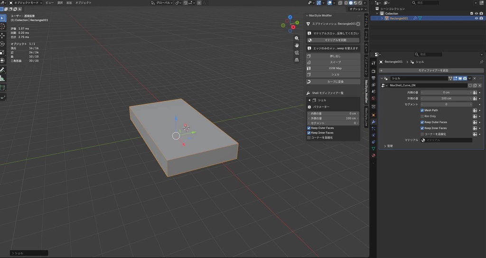Toggle Keep Inner Faces in properties modifier
The width and height of the screenshot is (486, 258).
pyautogui.click(x=422, y=128)
